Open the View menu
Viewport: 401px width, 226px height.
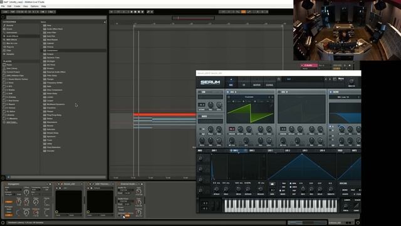pyautogui.click(x=26, y=6)
